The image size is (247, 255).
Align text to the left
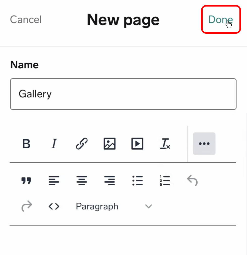pos(54,181)
